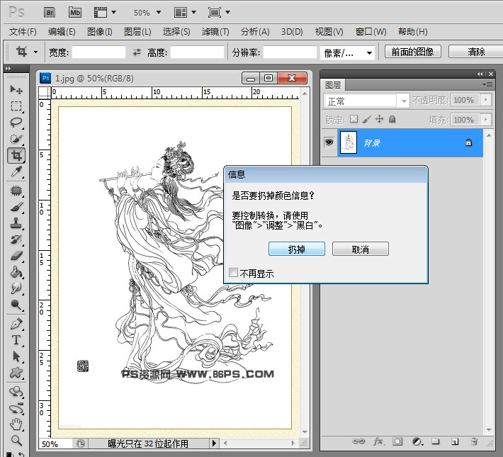Check the 不再显示 checkbox
This screenshot has height=457, width=503.
tap(233, 273)
